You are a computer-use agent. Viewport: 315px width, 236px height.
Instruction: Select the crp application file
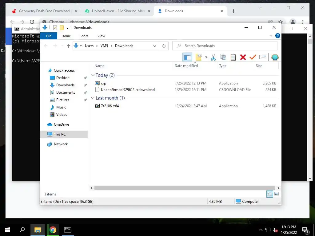[x=103, y=83]
